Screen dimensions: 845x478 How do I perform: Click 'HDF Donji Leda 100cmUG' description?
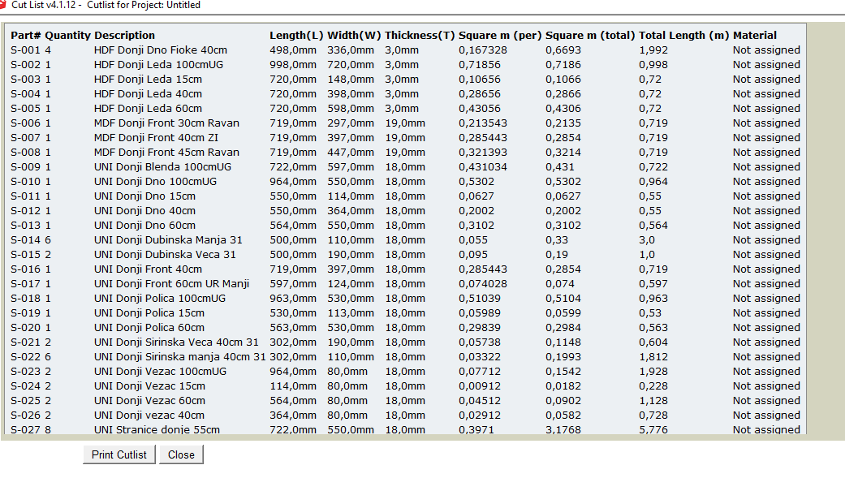point(158,65)
